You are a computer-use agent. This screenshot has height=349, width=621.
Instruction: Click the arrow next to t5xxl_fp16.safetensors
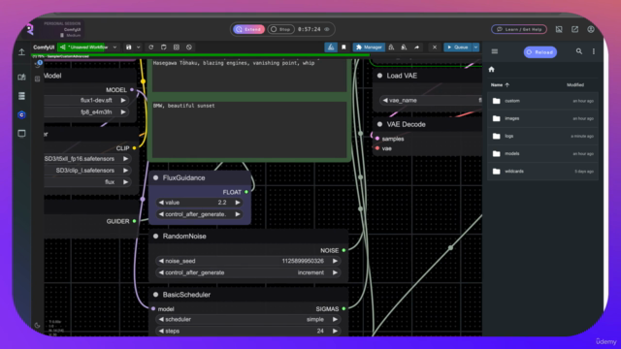(x=125, y=159)
